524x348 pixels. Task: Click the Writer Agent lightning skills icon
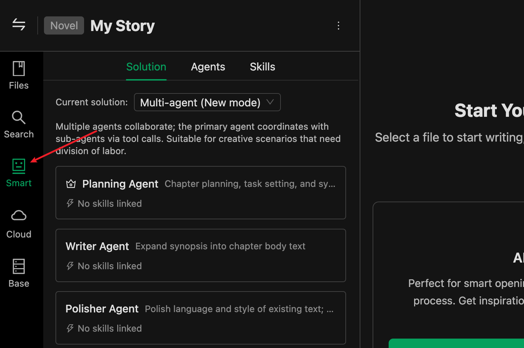click(70, 266)
